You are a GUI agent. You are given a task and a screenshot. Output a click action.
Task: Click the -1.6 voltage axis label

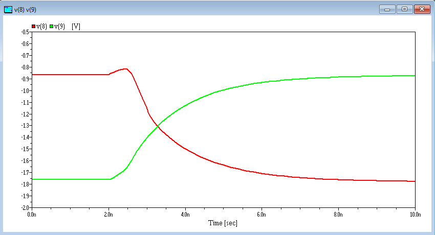[25, 161]
